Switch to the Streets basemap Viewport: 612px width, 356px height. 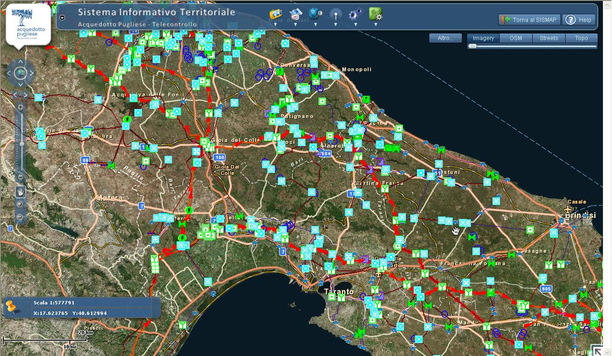pyautogui.click(x=549, y=38)
